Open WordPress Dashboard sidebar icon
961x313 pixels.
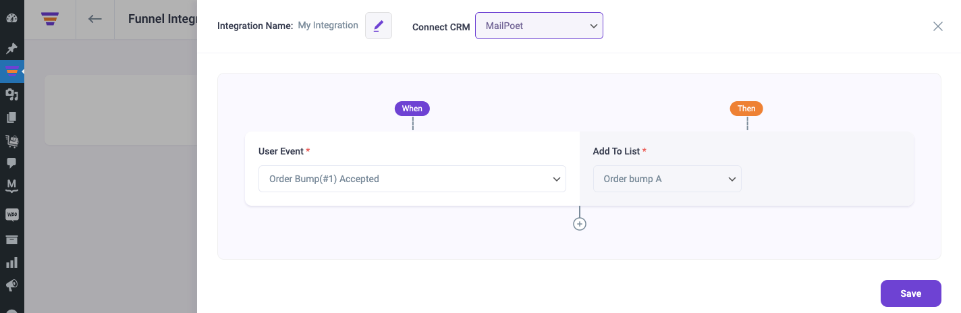(11, 18)
